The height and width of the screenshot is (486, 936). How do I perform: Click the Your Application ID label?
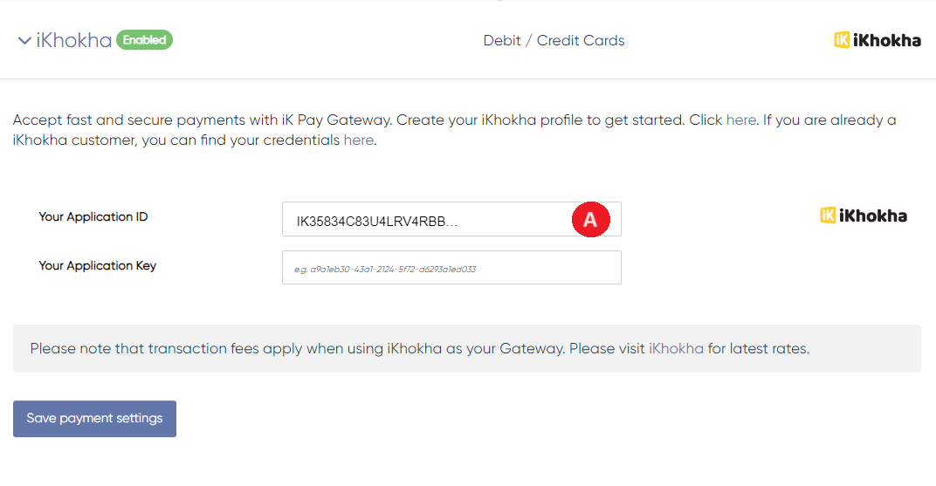click(x=93, y=216)
